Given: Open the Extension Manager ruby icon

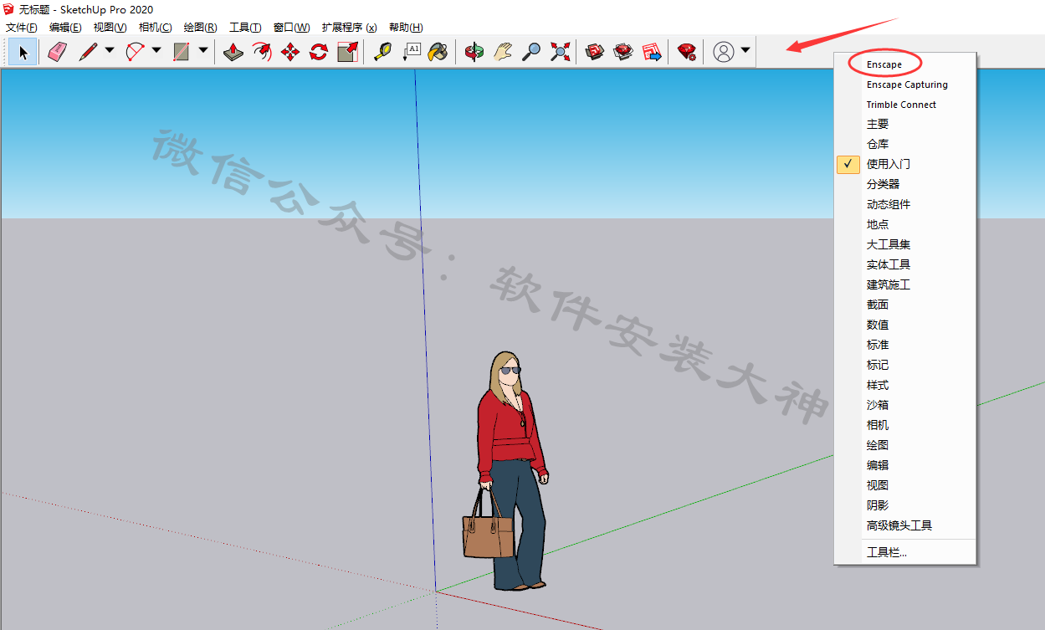Looking at the screenshot, I should tap(687, 52).
